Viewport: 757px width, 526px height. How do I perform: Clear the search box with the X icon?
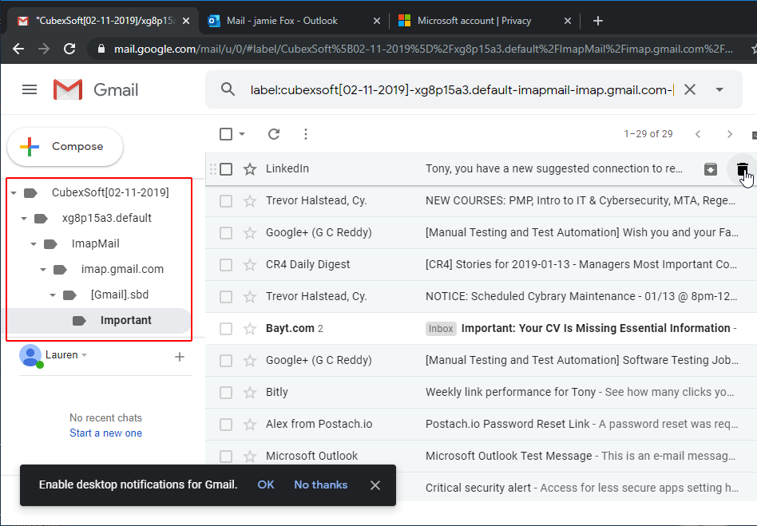coord(690,89)
